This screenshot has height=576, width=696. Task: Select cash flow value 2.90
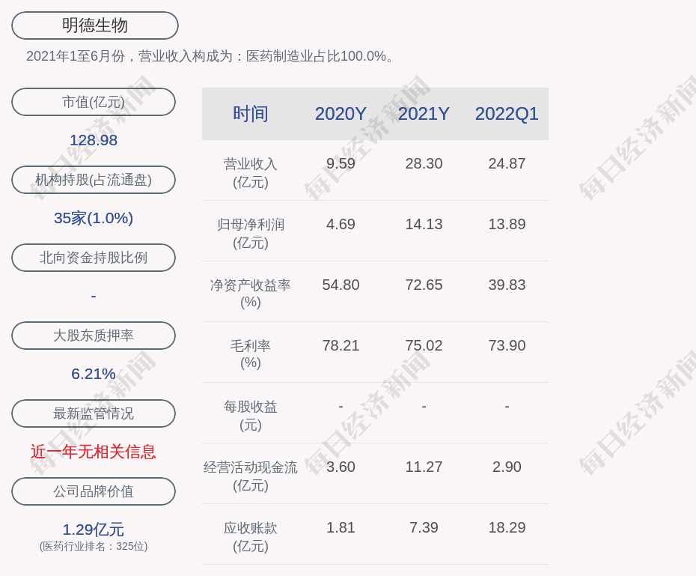tap(507, 467)
